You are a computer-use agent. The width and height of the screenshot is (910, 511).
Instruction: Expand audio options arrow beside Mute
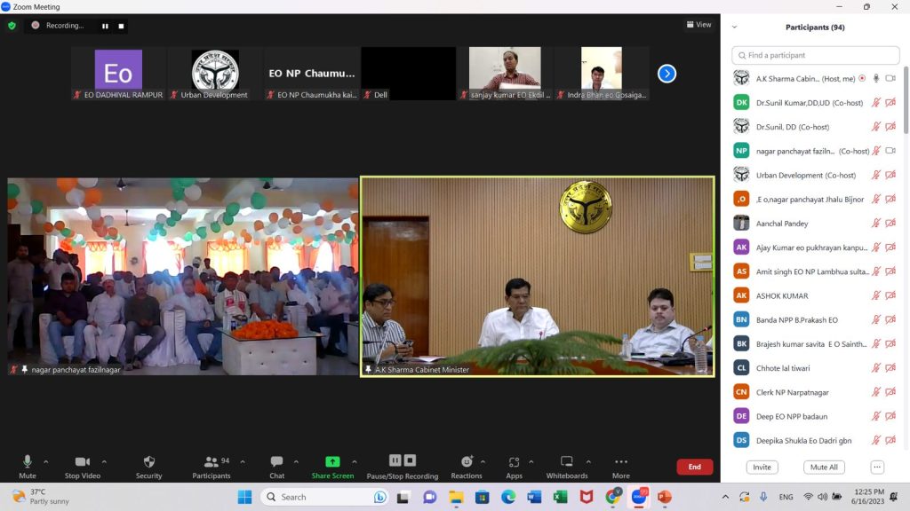pos(46,461)
